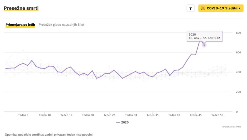247x140 pixels.
Task: Select Presežek glede na zadnjih 5 let tab
Action: (61, 25)
